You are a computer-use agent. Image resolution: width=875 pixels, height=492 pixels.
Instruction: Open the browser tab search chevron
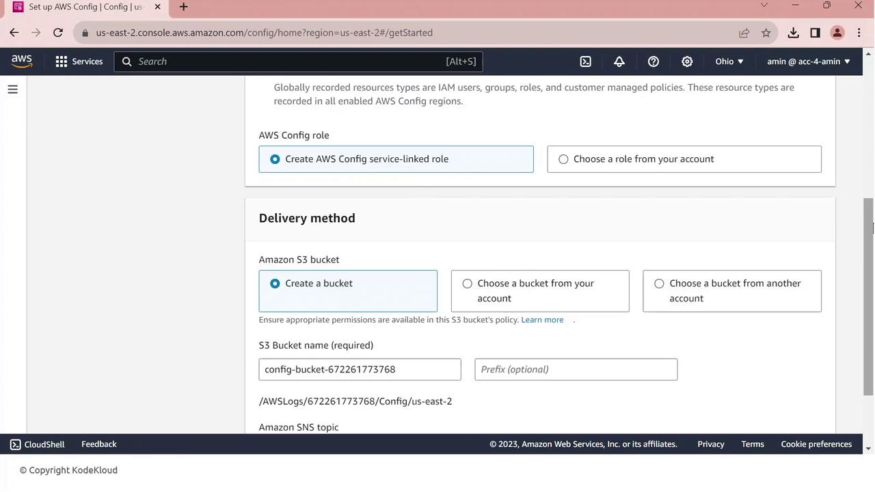click(764, 5)
